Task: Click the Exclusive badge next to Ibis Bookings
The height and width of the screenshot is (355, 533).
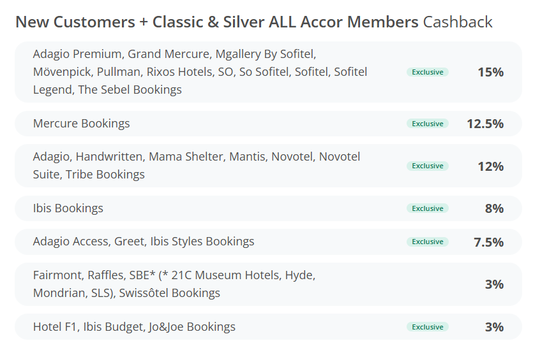Action: click(x=427, y=208)
